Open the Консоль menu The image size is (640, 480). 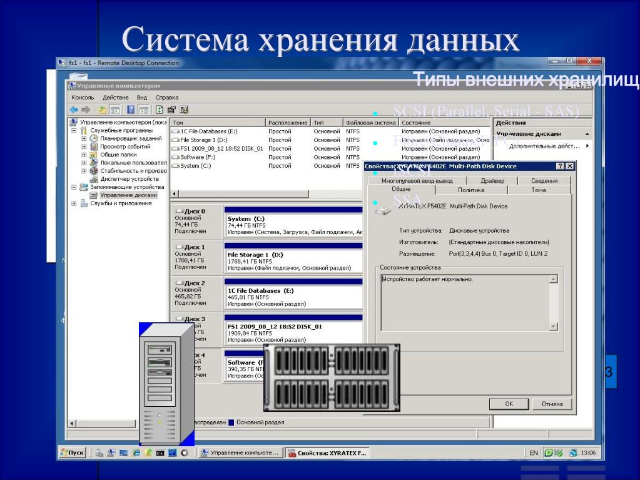pos(83,98)
